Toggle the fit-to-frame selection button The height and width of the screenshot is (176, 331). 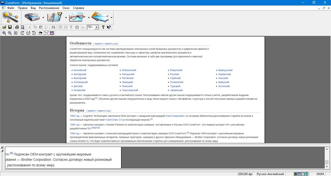pyautogui.click(x=46, y=33)
